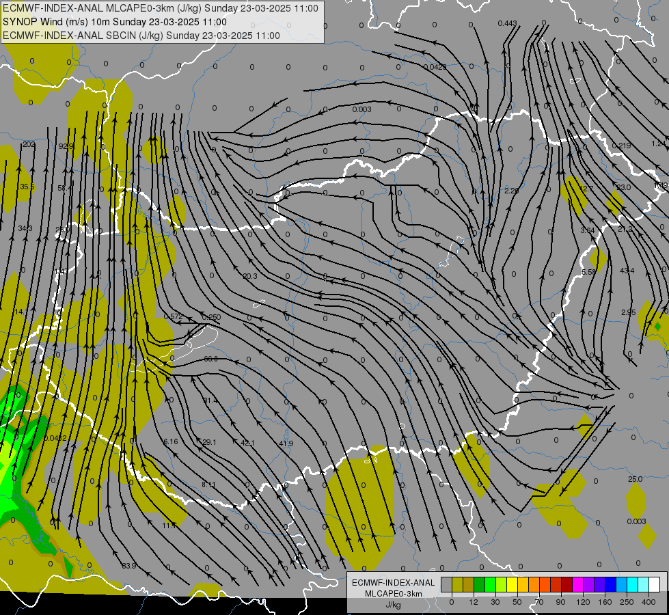Click the map value 34.3

click(x=25, y=228)
